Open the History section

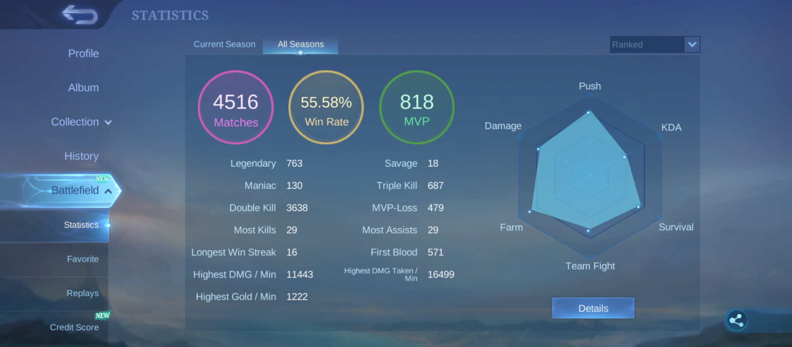pos(82,156)
